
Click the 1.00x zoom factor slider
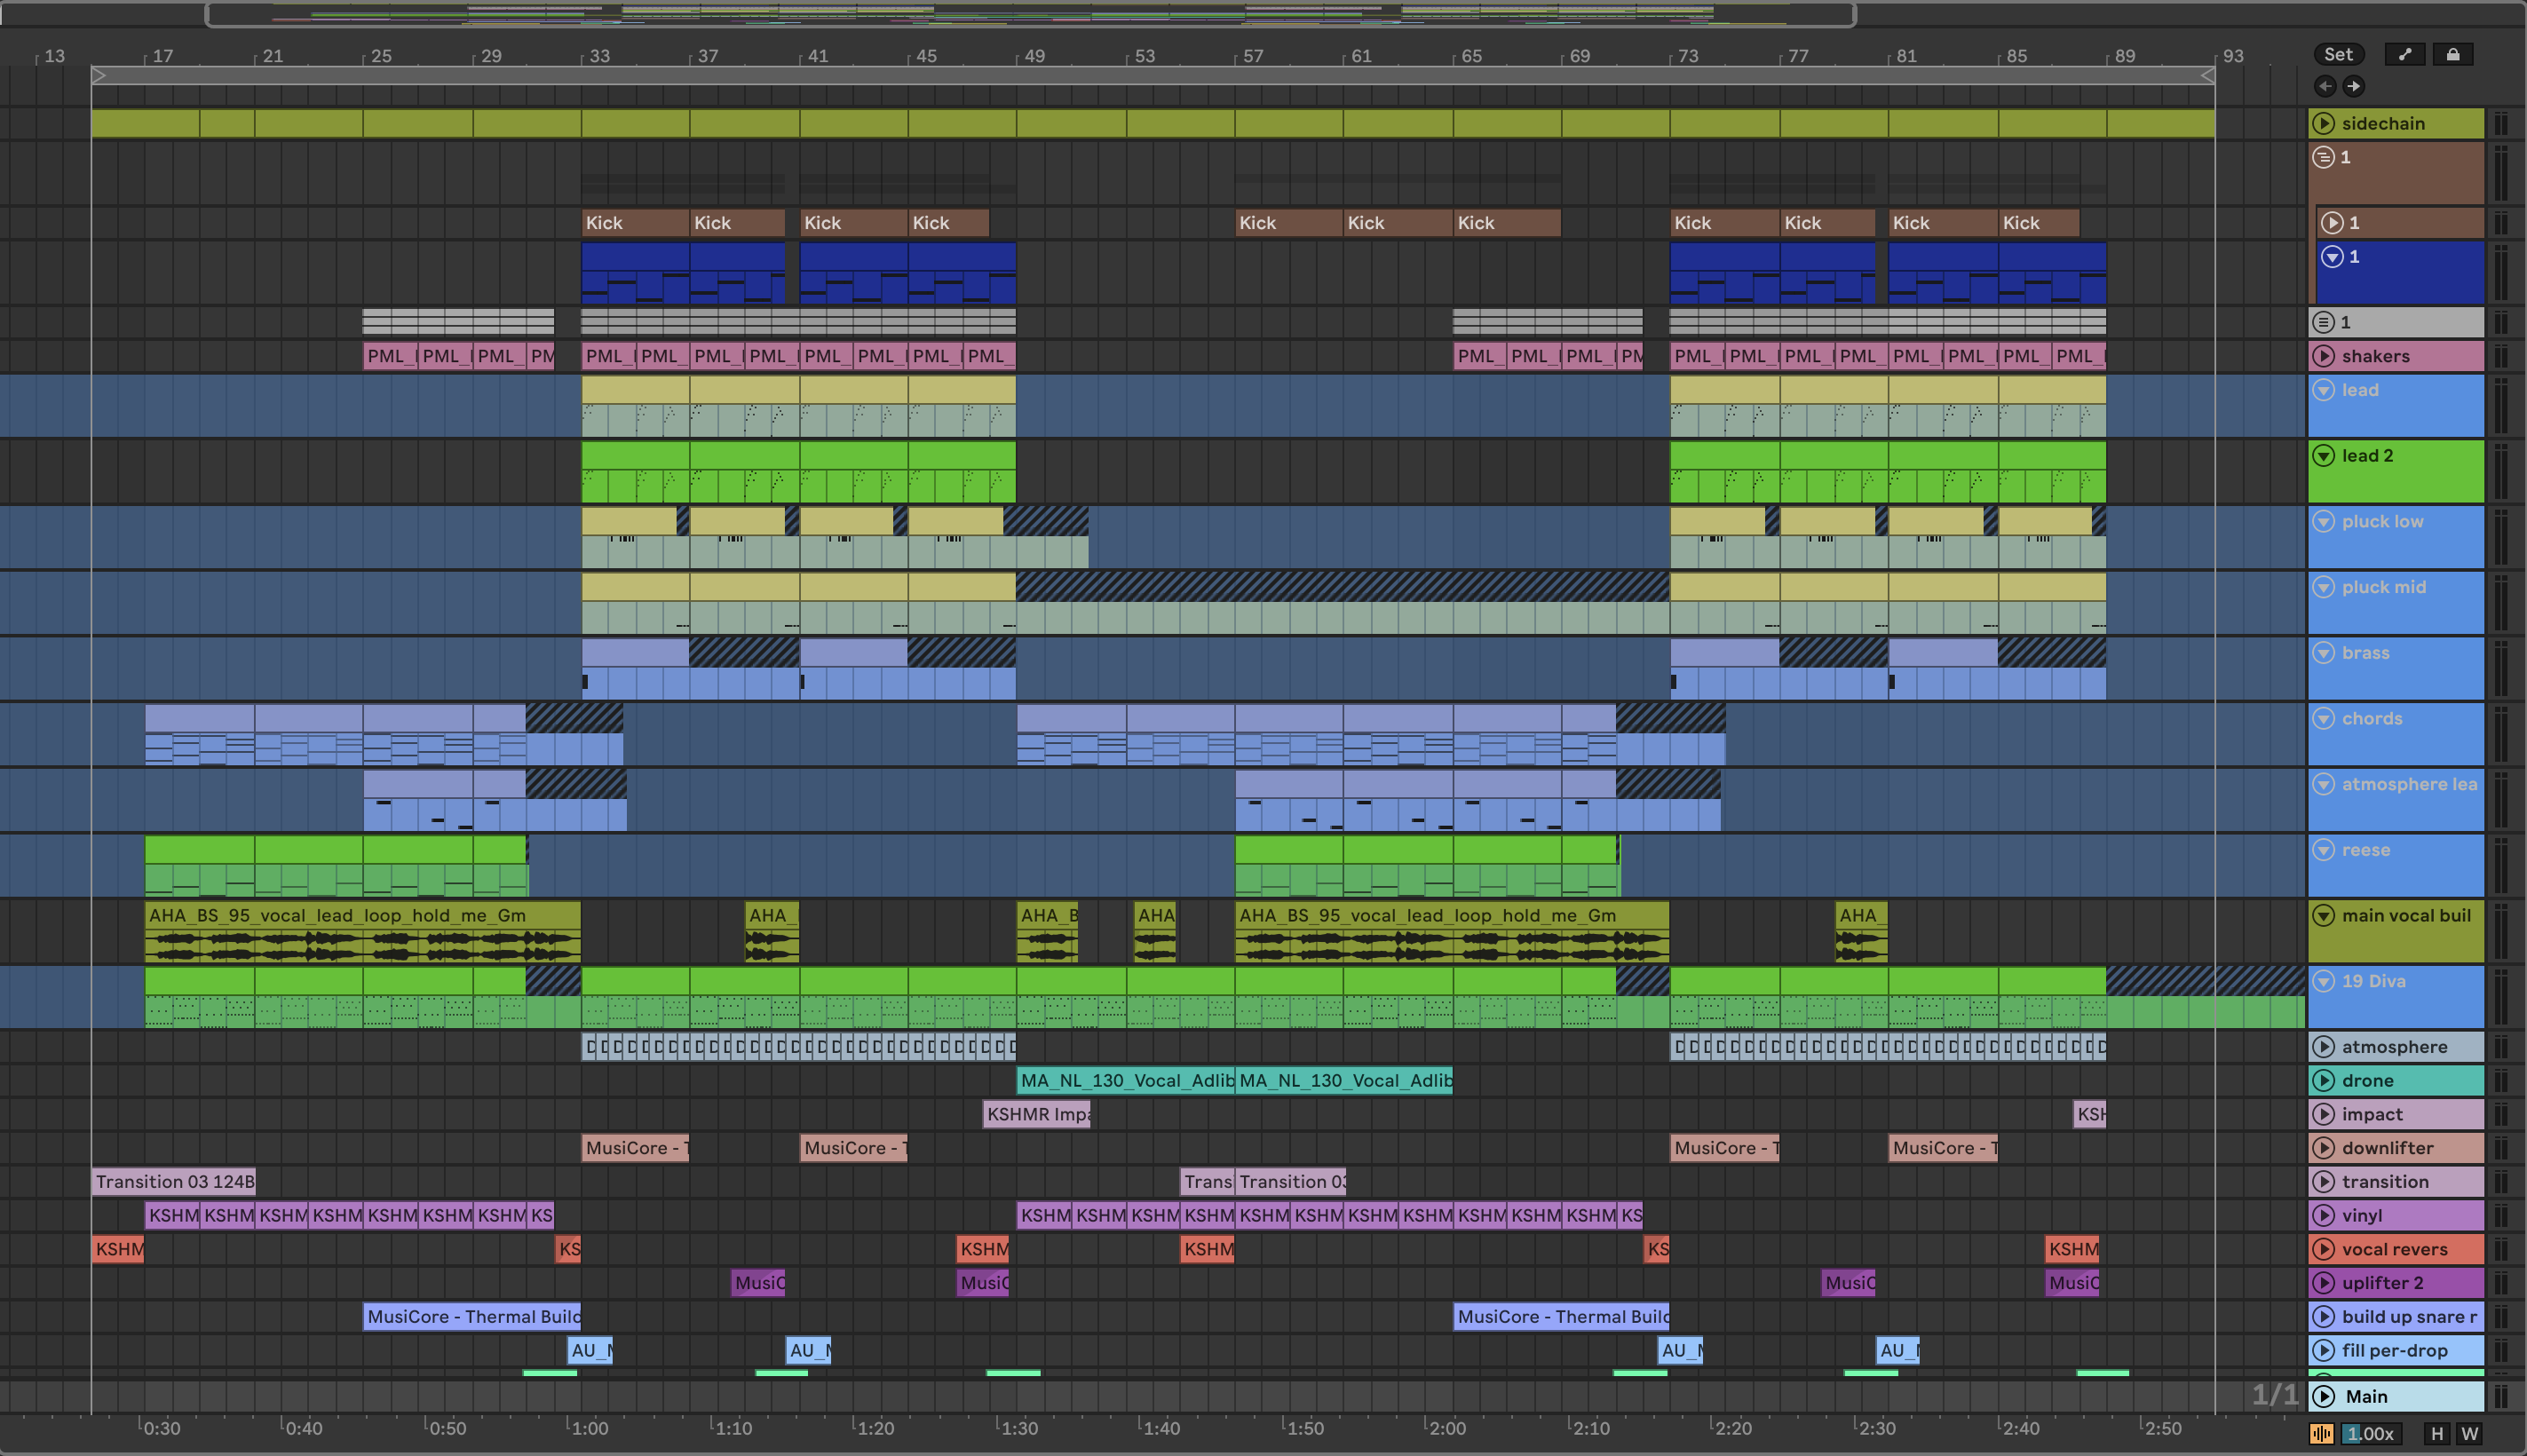(x=2370, y=1433)
